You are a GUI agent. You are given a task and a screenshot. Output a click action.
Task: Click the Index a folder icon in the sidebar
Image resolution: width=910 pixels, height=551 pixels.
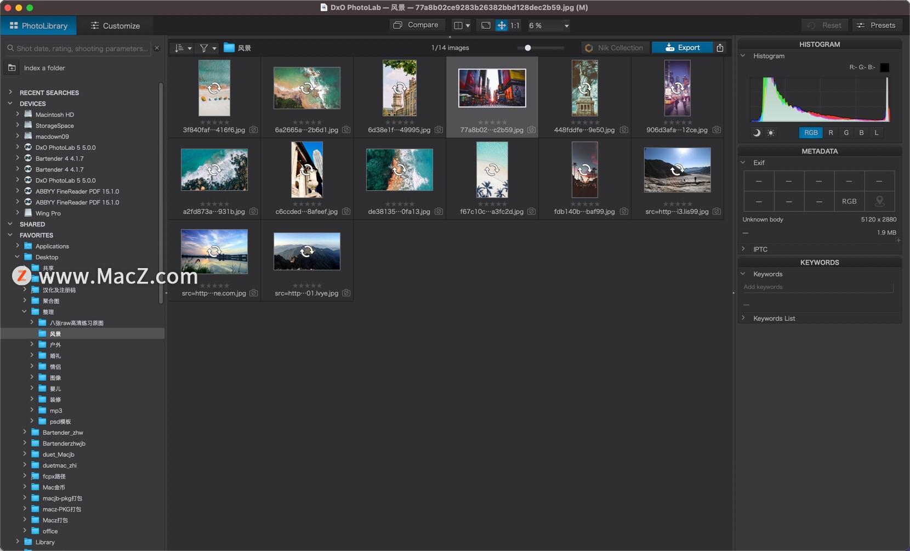(12, 67)
